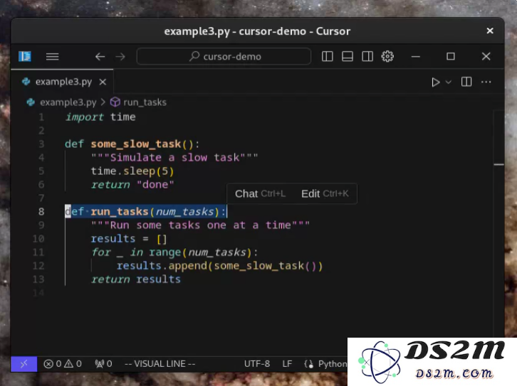Open the hamburger application menu
Screen dimensions: 517x386
[x=53, y=57]
